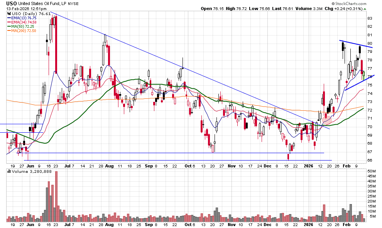Click the candlestick icon beside USO (Daily)

pos(9,14)
